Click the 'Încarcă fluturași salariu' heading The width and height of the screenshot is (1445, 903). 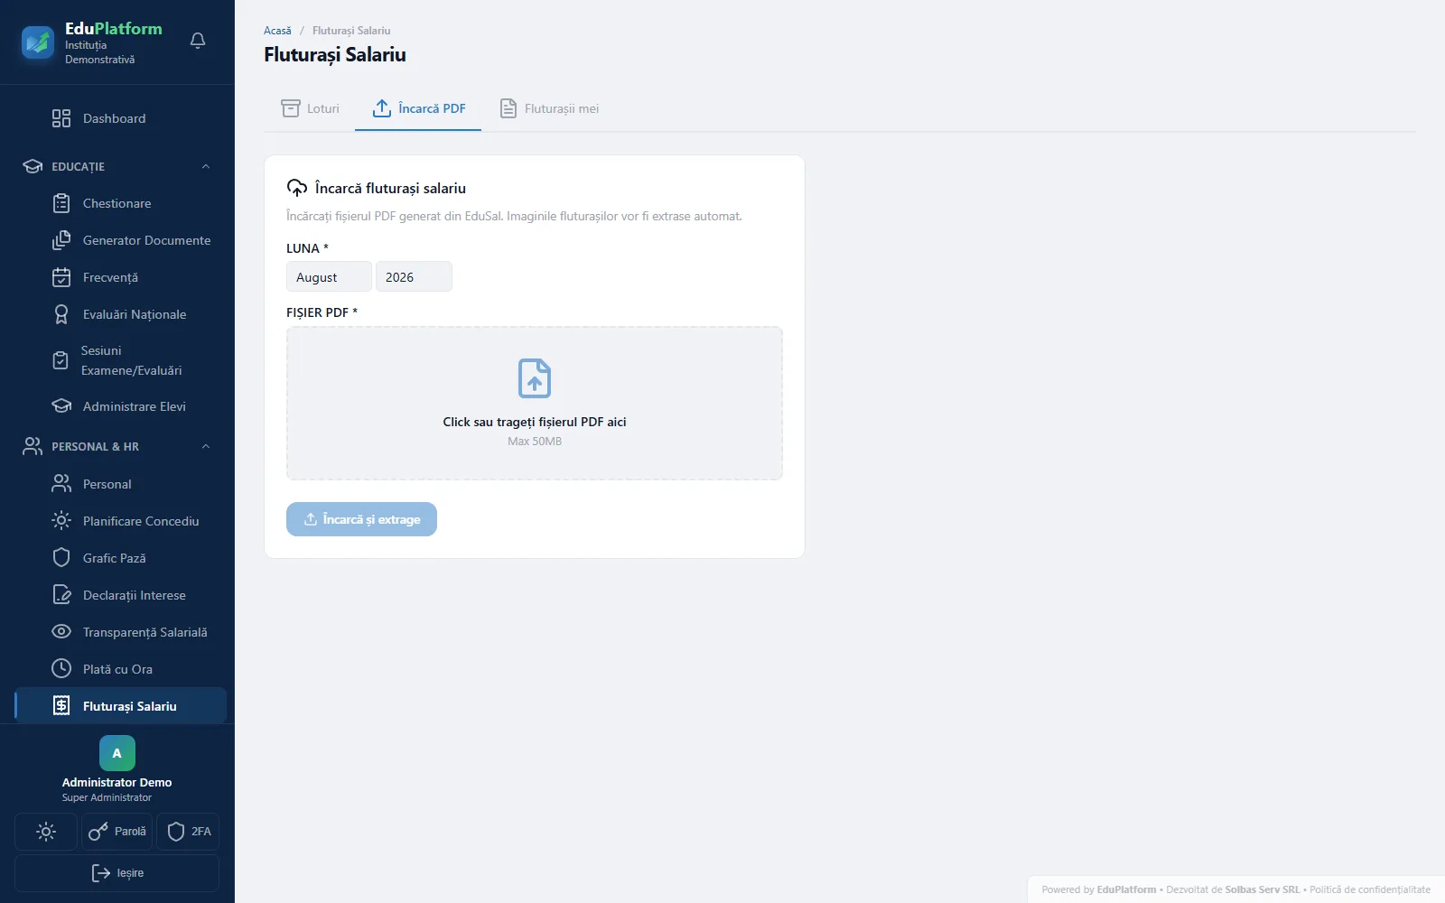(x=390, y=188)
